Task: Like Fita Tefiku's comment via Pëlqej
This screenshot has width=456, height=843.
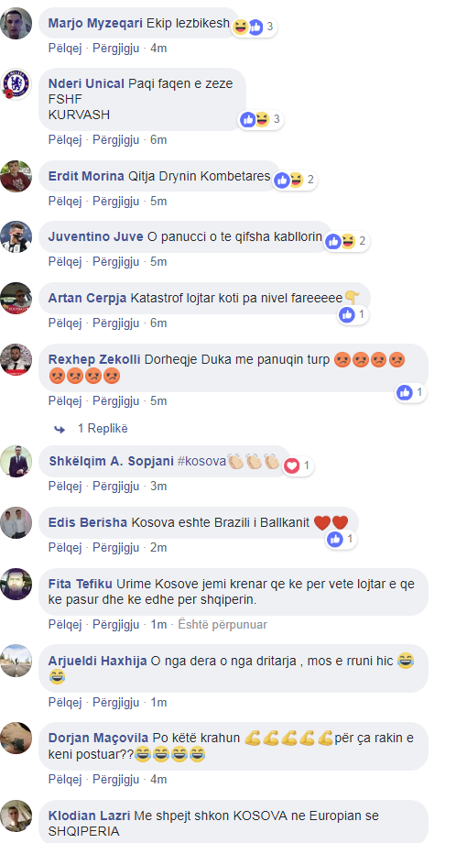Action: click(65, 625)
